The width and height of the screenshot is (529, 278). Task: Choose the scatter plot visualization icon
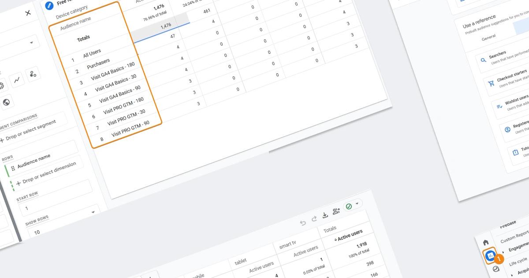coord(33,74)
